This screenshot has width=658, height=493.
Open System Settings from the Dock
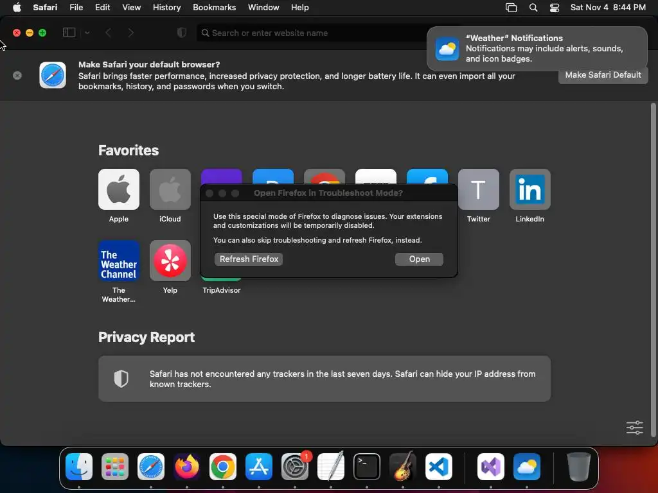point(294,467)
